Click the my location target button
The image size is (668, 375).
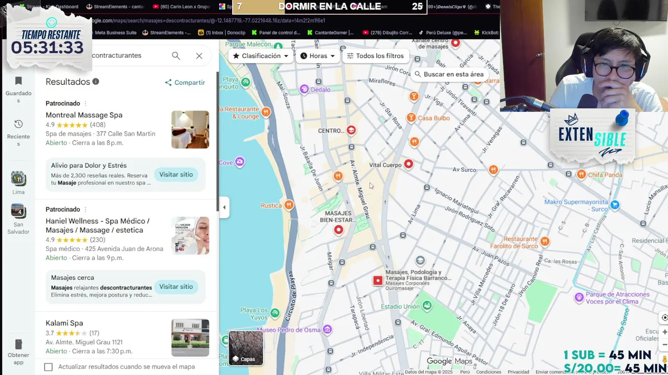664,318
